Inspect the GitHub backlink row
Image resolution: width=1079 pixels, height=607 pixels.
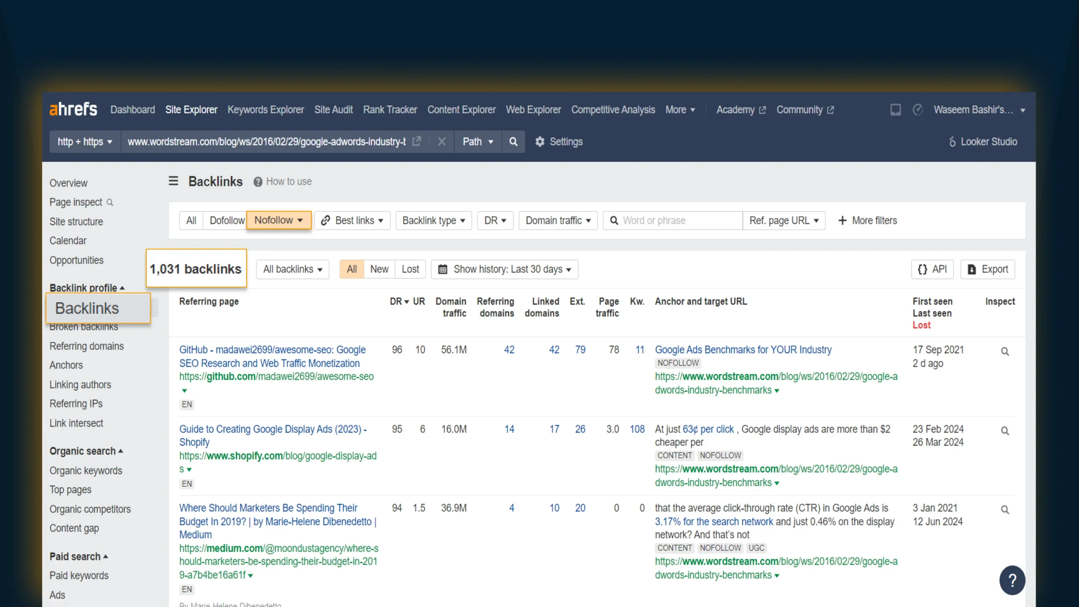click(x=1005, y=351)
